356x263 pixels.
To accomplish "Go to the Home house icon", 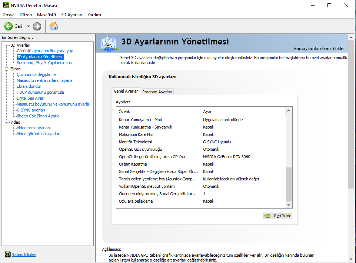I will pyautogui.click(x=54, y=26).
